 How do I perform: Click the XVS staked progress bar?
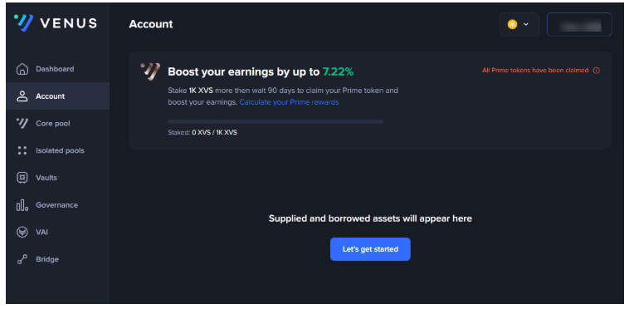coord(275,121)
